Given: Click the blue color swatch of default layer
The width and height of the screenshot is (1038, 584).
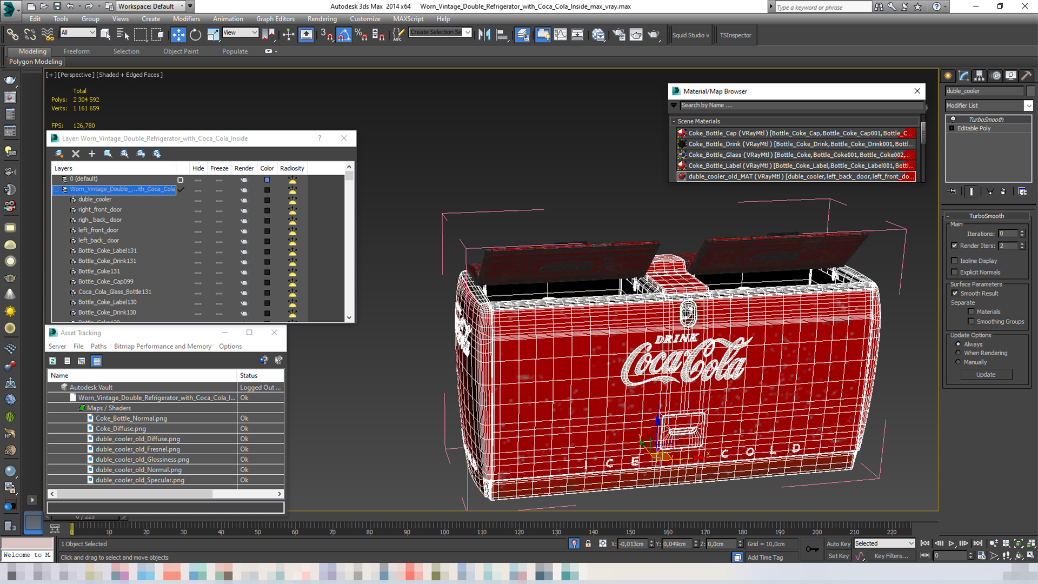Looking at the screenshot, I should tap(267, 179).
